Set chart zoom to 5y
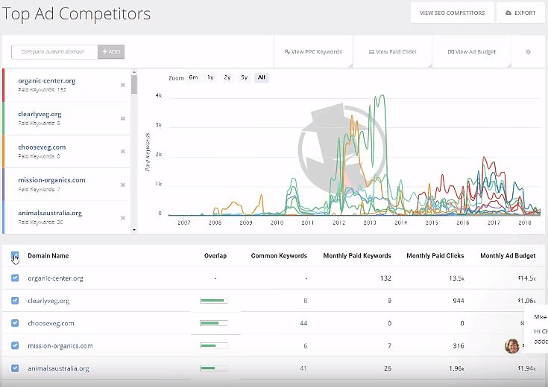548x387 pixels. (245, 77)
